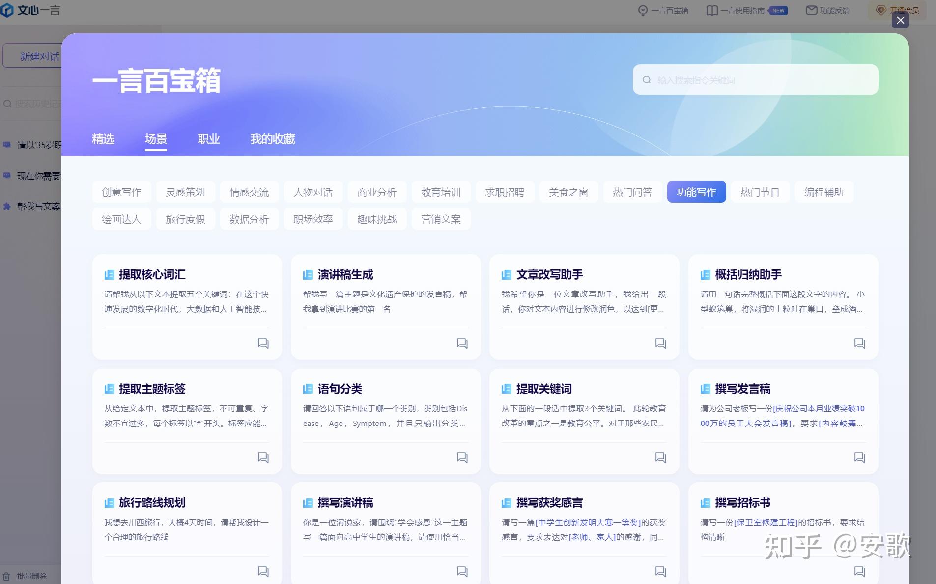Image resolution: width=936 pixels, height=584 pixels.
Task: Switch to the 精选 tab
Action: (103, 139)
